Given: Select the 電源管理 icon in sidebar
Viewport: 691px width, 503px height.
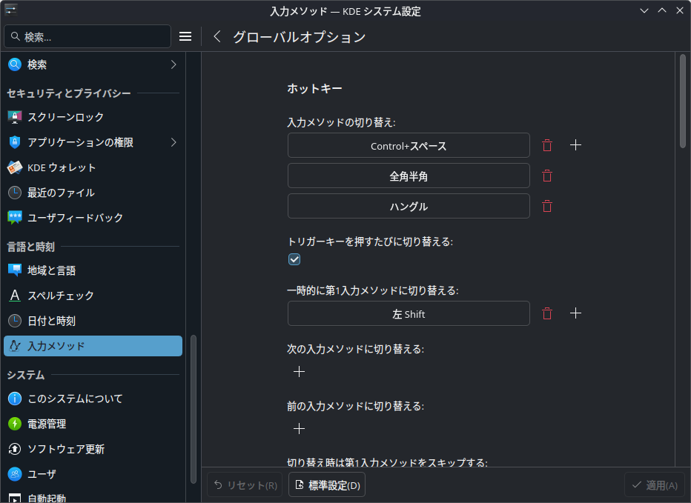Looking at the screenshot, I should [15, 424].
